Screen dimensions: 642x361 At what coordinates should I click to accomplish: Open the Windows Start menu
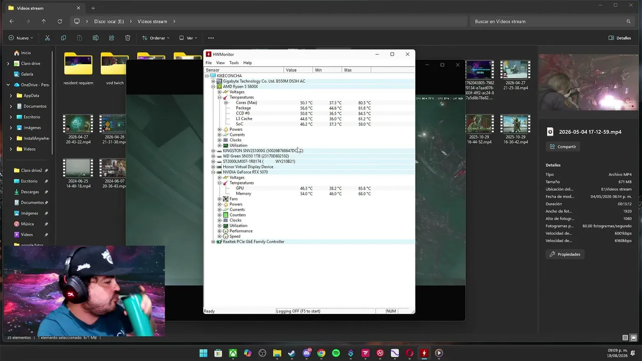point(203,353)
